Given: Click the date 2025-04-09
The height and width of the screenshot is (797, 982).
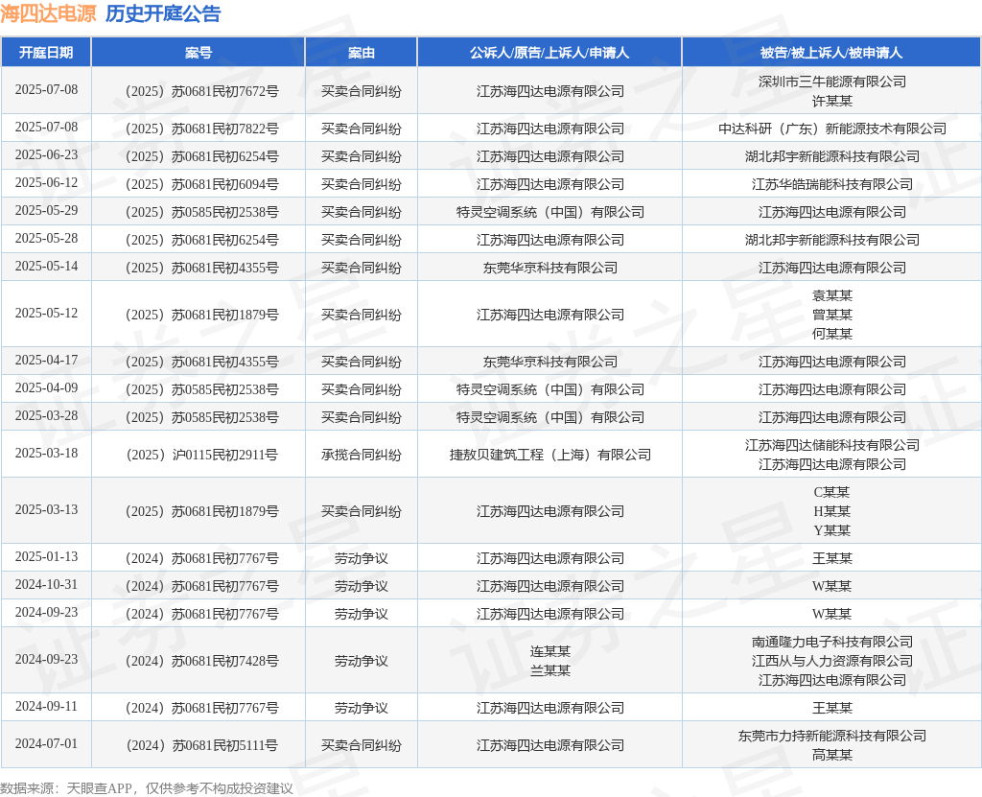Looking at the screenshot, I should tap(46, 388).
